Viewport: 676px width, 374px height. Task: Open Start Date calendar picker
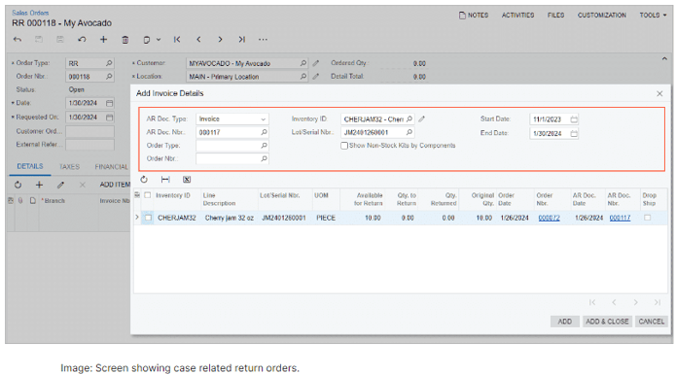click(574, 119)
